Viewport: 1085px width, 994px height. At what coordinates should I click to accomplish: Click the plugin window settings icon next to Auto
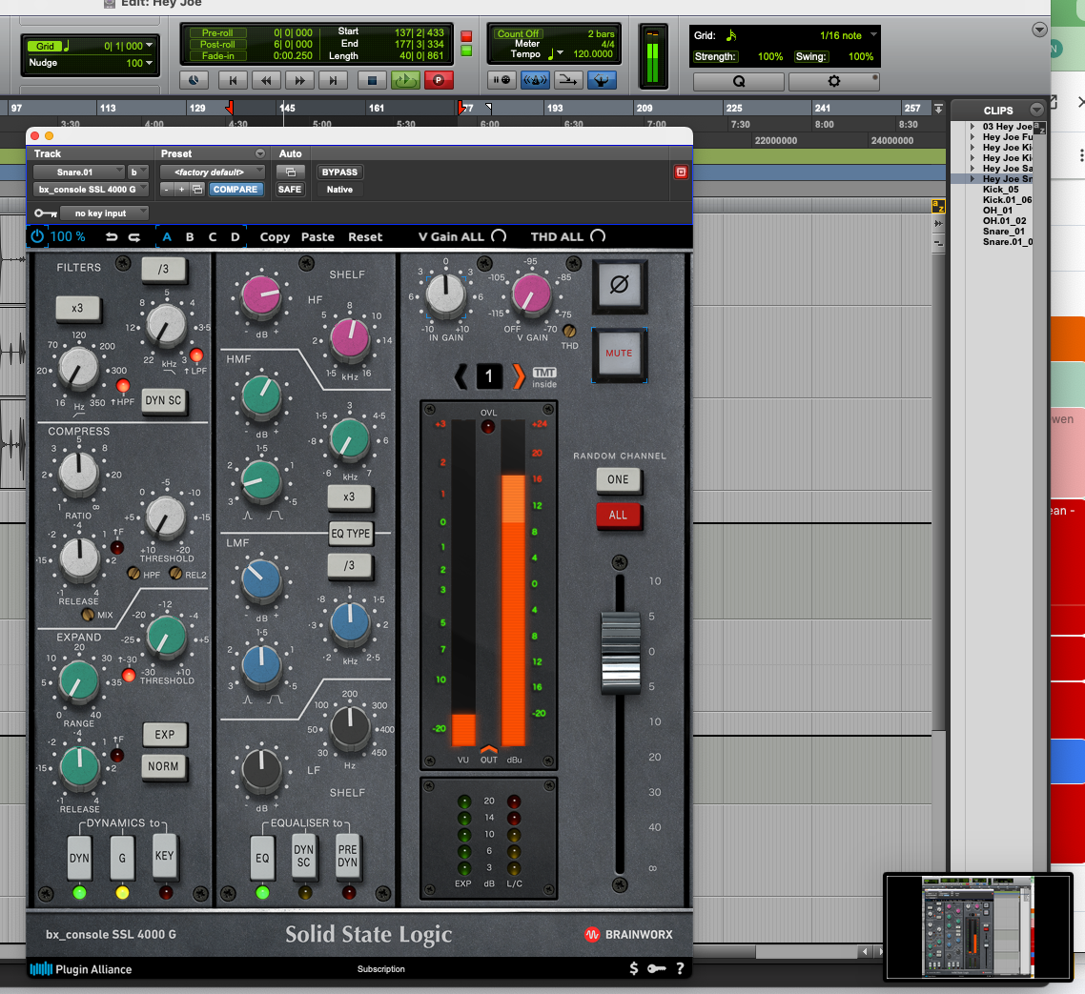291,172
